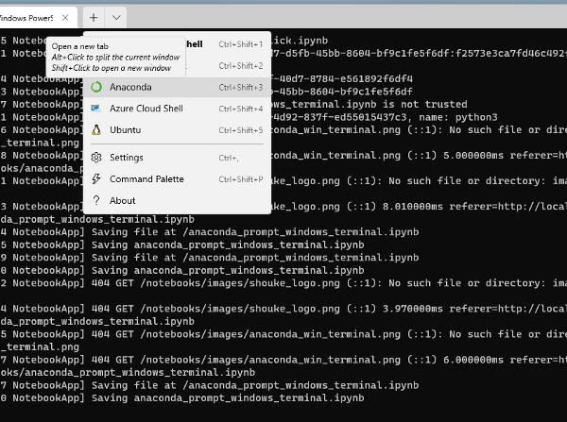
Task: Click the Settings gear icon
Action: click(95, 158)
